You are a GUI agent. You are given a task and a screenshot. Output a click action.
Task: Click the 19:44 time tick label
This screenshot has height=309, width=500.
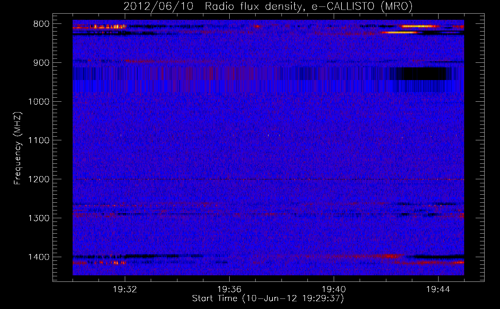click(438, 290)
